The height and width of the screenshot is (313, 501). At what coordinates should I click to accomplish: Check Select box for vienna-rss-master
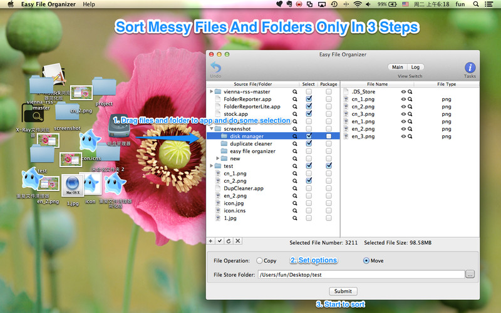309,91
